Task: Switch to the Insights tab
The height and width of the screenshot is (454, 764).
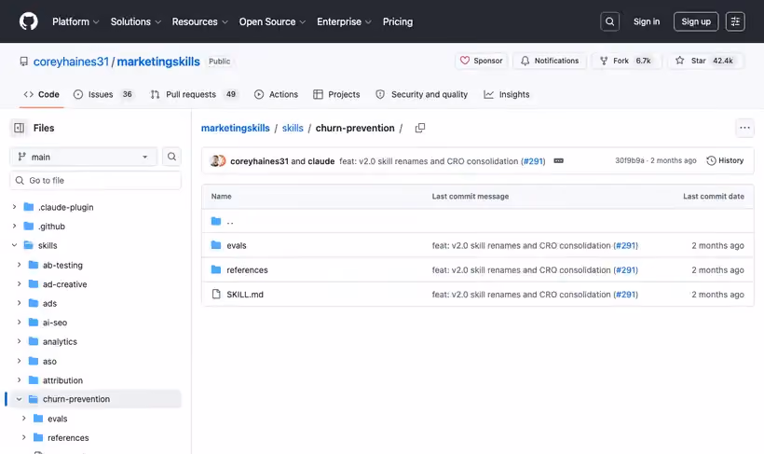Action: [506, 94]
